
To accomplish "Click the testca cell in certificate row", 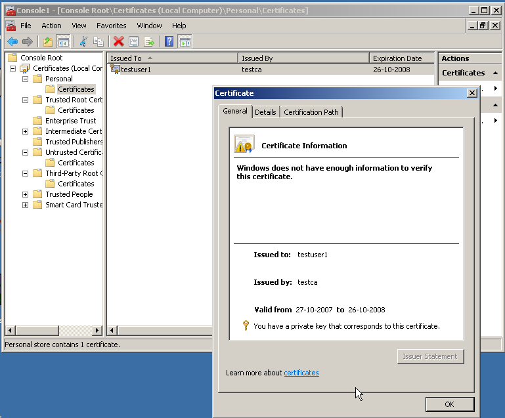I will 252,70.
